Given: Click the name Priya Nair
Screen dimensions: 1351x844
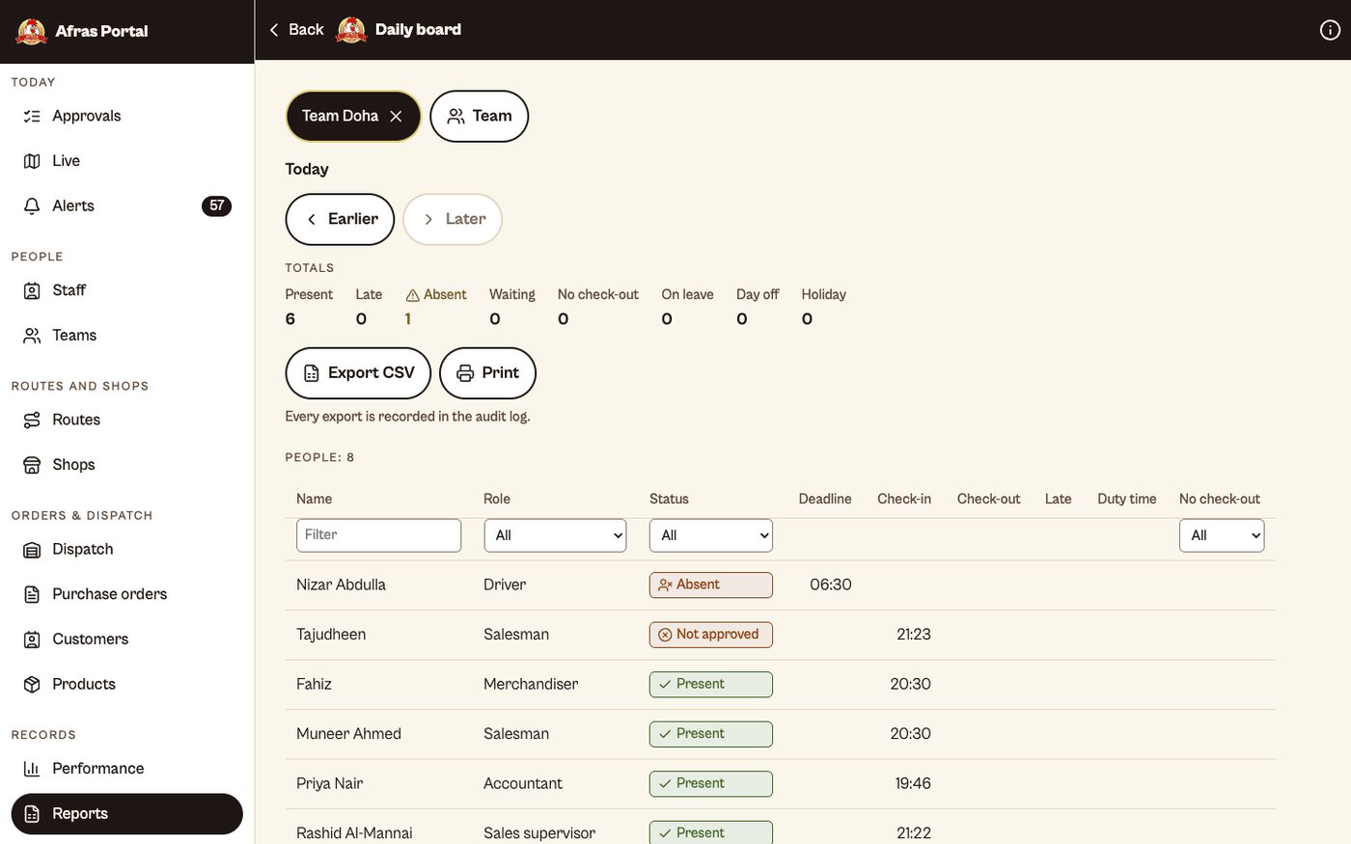Looking at the screenshot, I should pyautogui.click(x=330, y=783).
